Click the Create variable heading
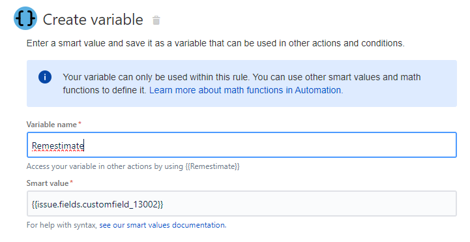Screen dimensions: 470x242 tap(93, 20)
